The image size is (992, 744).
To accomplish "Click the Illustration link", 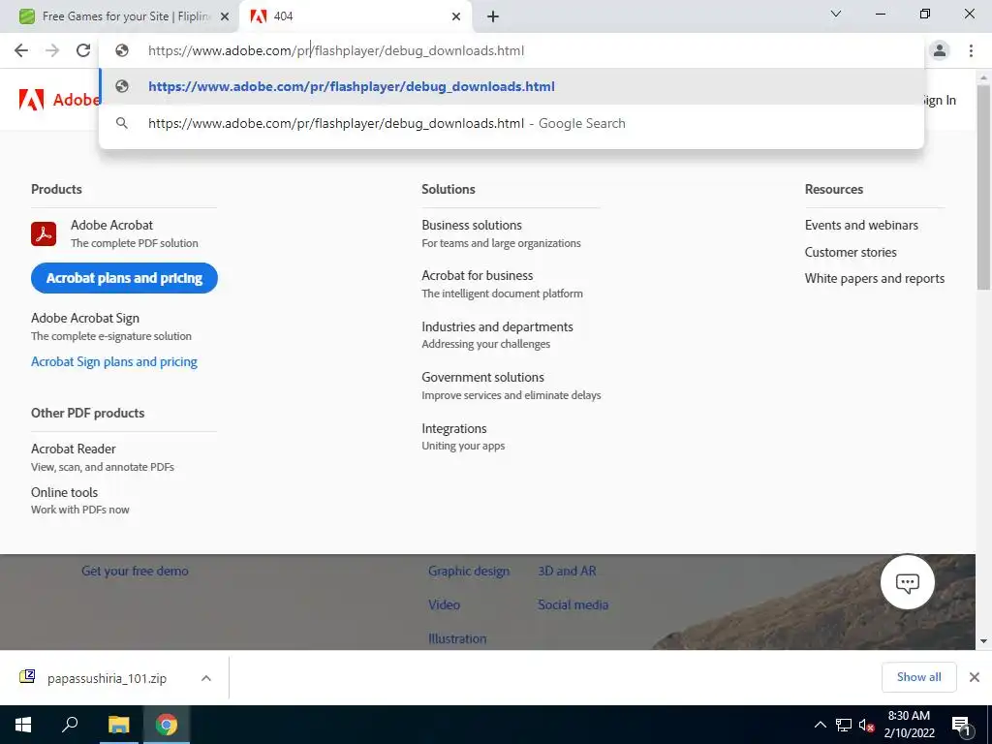I will click(x=457, y=638).
